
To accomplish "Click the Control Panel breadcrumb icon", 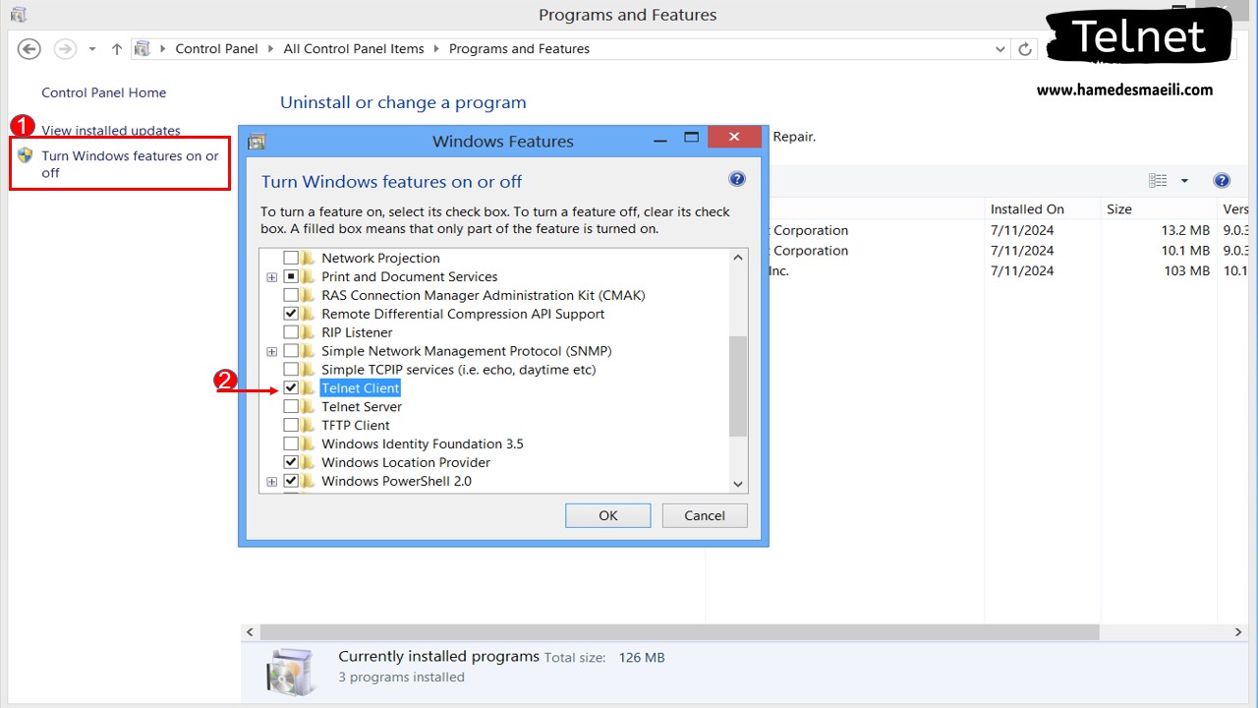I will (143, 48).
